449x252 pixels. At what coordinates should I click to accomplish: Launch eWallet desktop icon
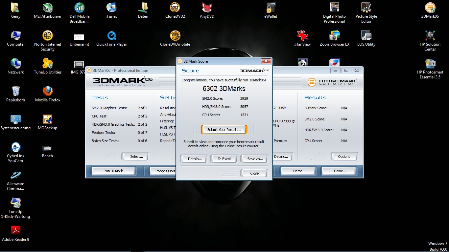[x=271, y=10]
